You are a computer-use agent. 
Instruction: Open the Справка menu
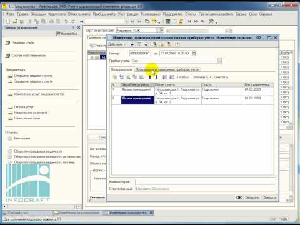[x=266, y=14]
